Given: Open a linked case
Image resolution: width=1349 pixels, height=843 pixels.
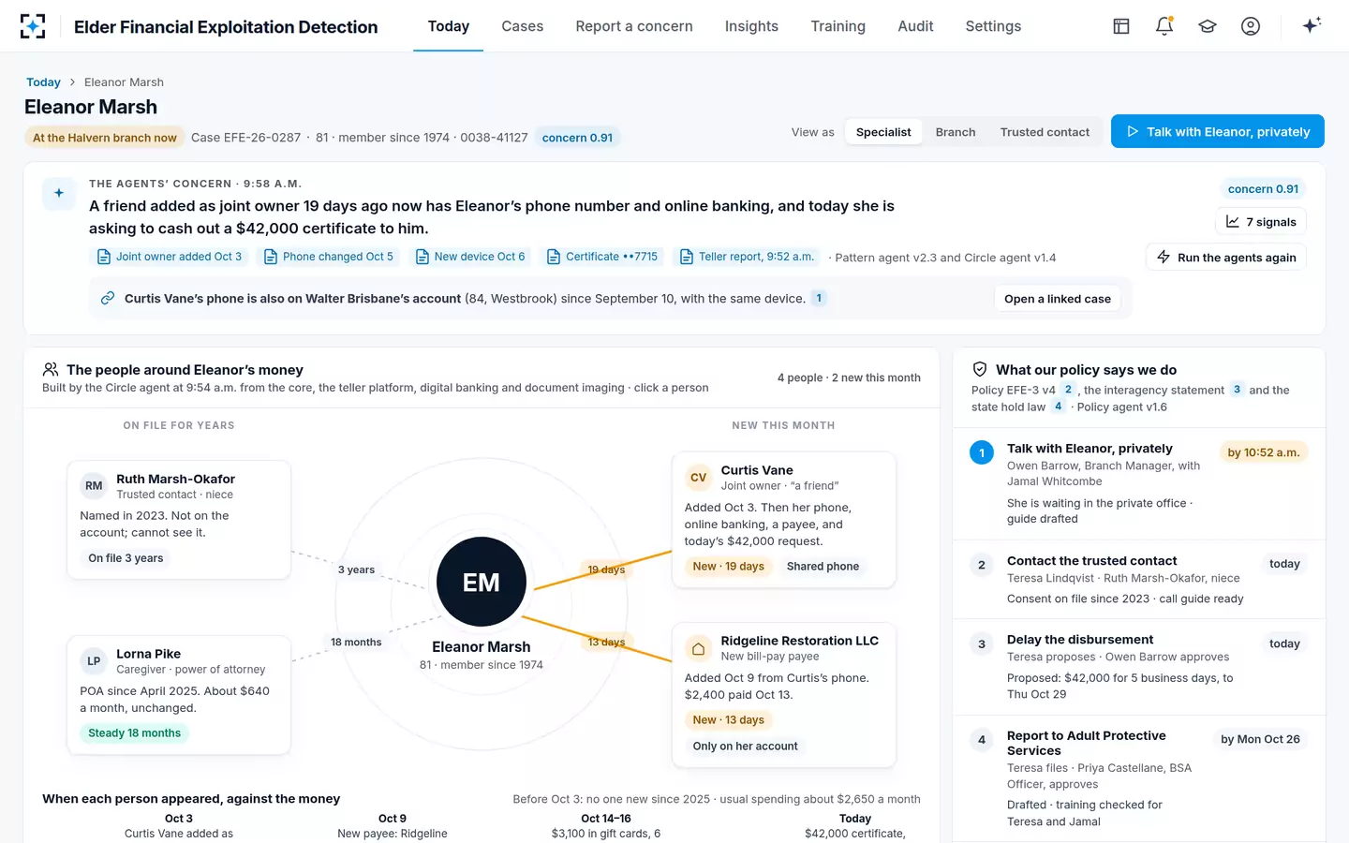Looking at the screenshot, I should click(1058, 299).
